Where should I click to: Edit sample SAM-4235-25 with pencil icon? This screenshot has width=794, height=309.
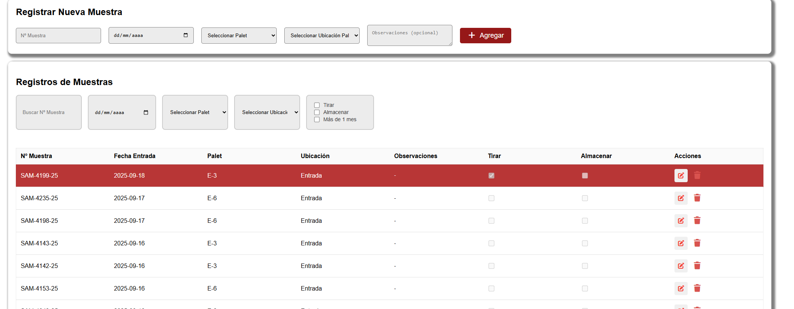(681, 198)
